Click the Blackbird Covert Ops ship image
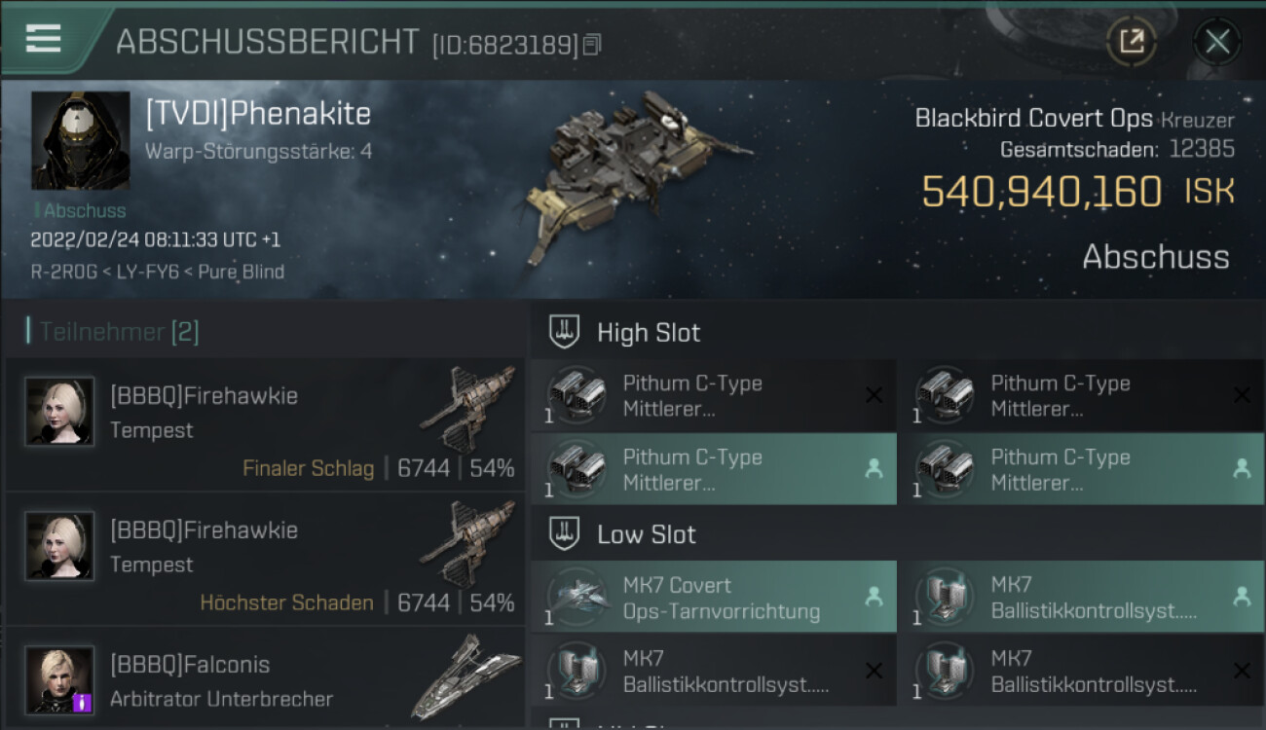1266x730 pixels. click(x=638, y=180)
